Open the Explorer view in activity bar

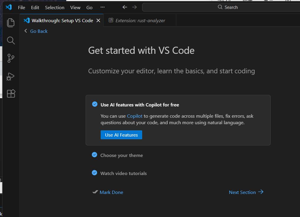click(x=11, y=23)
